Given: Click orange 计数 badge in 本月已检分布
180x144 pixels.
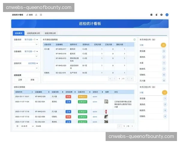Looking at the screenshot, I should [x=164, y=93].
